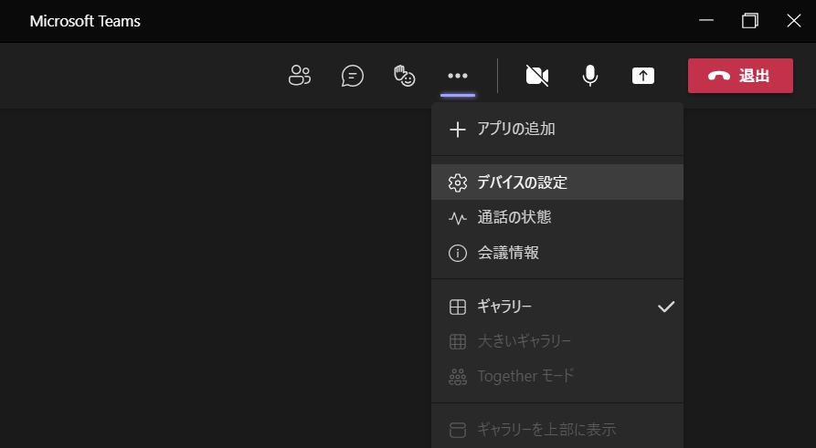Image resolution: width=816 pixels, height=448 pixels.
Task: Click the grid icon beside ギャラリー
Action: coord(458,307)
